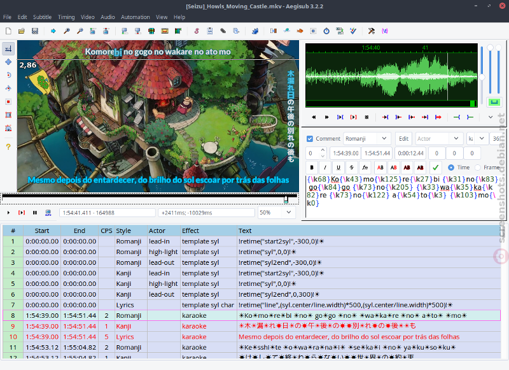
Task: Toggle the Comment checkbox
Action: 310,139
